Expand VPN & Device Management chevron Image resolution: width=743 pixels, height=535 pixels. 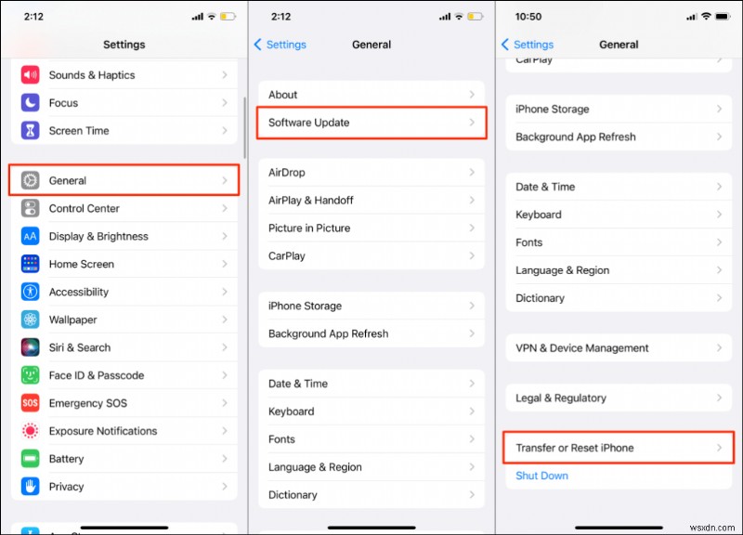coord(719,347)
